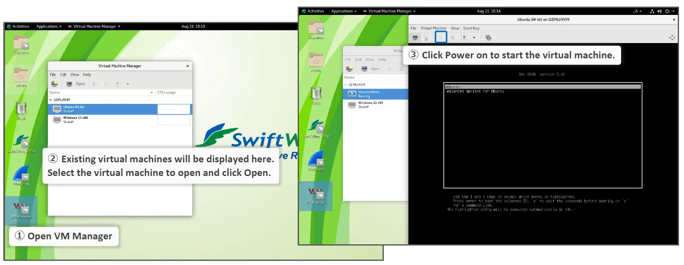This screenshot has width=684, height=265.
Task: Open Manage snapshots in the Ubuntu console toolbar
Action: click(x=488, y=38)
